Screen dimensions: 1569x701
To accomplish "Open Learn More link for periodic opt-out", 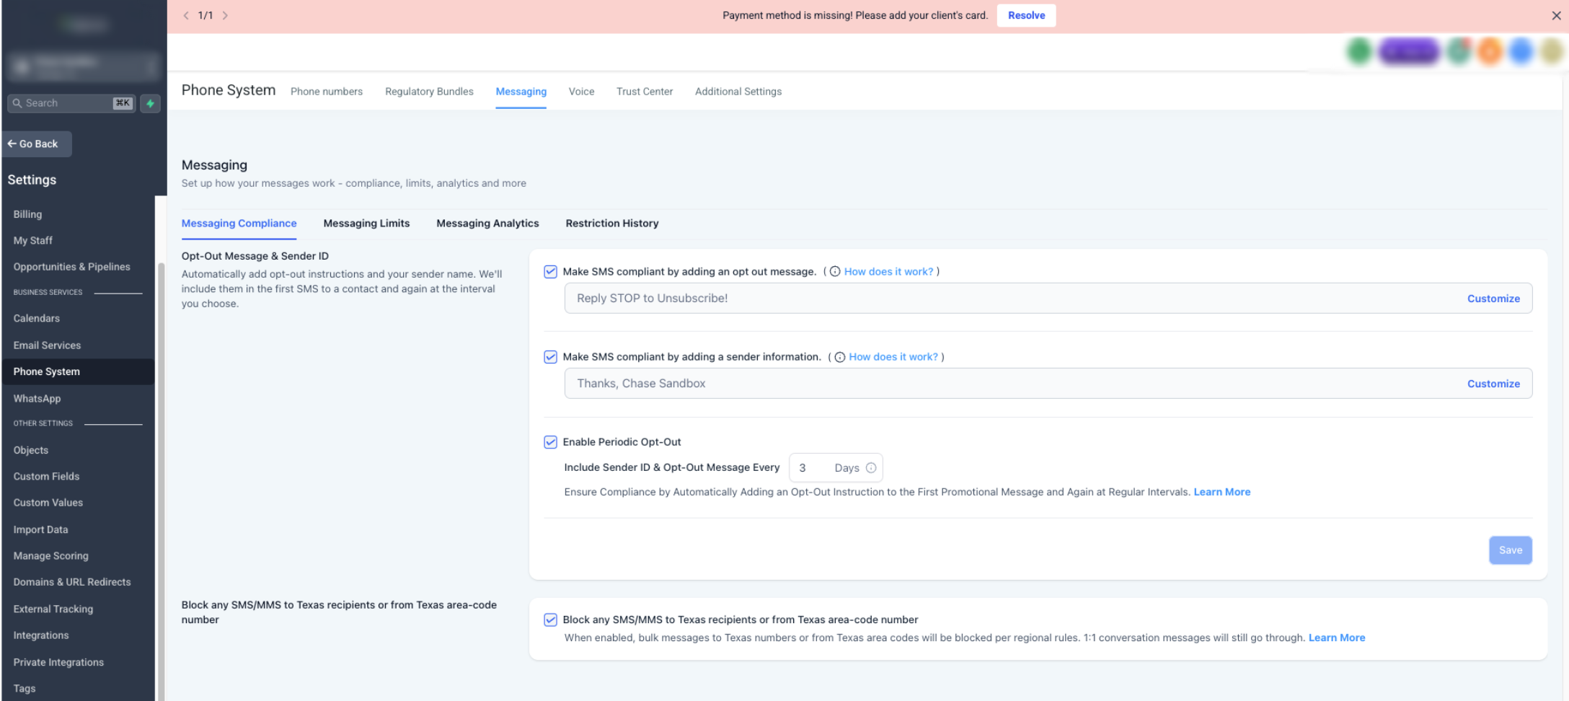I will (x=1222, y=492).
